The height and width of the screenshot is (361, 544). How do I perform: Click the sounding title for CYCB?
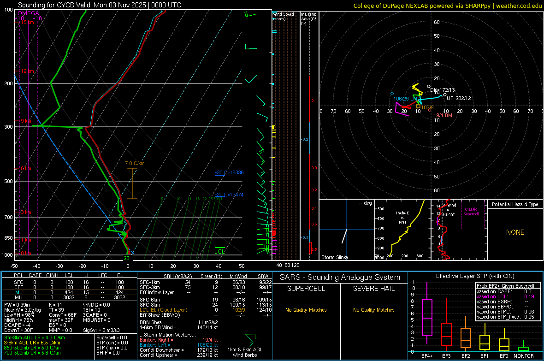(x=99, y=5)
